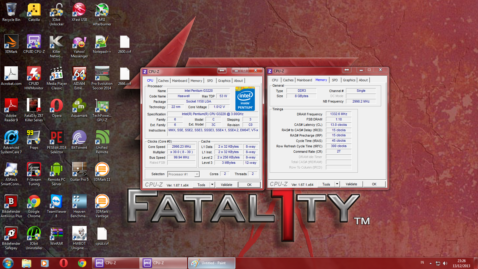
Task: Show hidden system tray icons
Action: click(x=430, y=263)
